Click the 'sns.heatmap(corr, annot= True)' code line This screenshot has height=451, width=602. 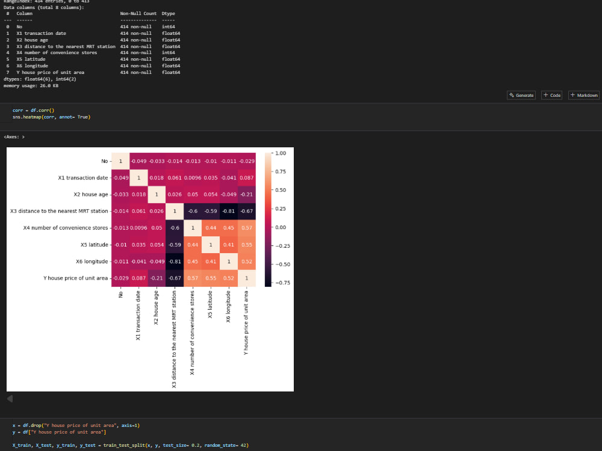click(x=51, y=117)
